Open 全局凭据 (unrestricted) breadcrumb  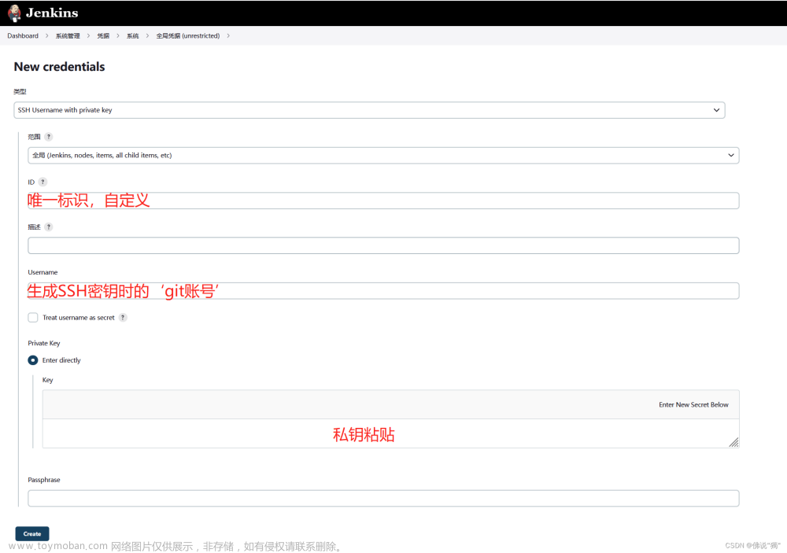coord(188,35)
